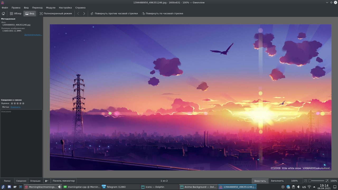Switch to MorningStar/mornings... browser task
Viewport: 338px width, 190px height.
tap(43, 187)
